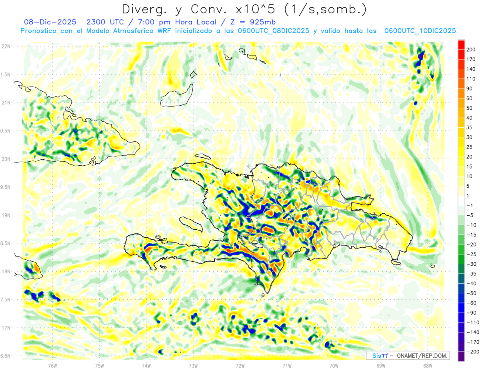Image resolution: width=480 pixels, height=371 pixels.
Task: Click the positive '170' colorbar value
Action: pos(472,59)
